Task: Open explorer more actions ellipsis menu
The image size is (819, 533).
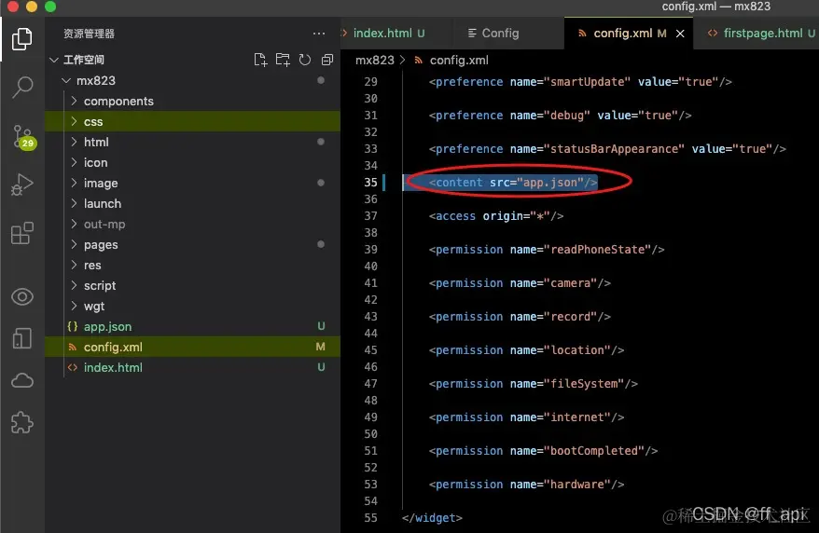Action: [319, 34]
